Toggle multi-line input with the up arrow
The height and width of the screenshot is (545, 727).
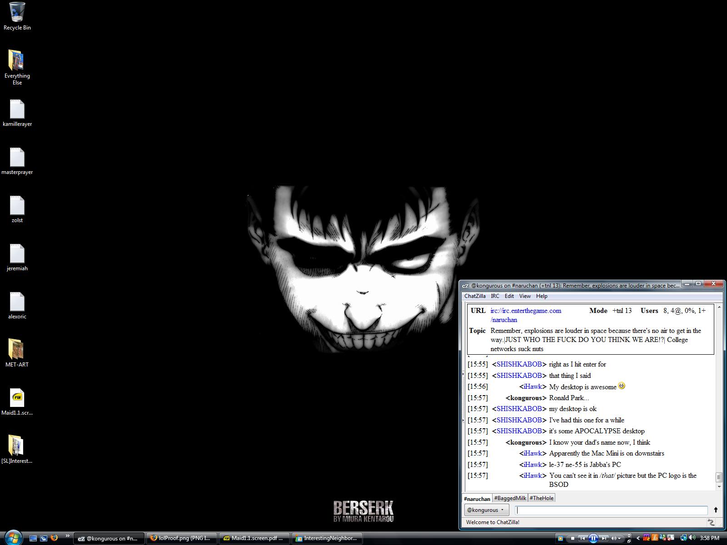pos(716,510)
